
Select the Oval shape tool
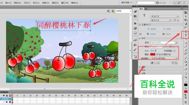point(186,43)
